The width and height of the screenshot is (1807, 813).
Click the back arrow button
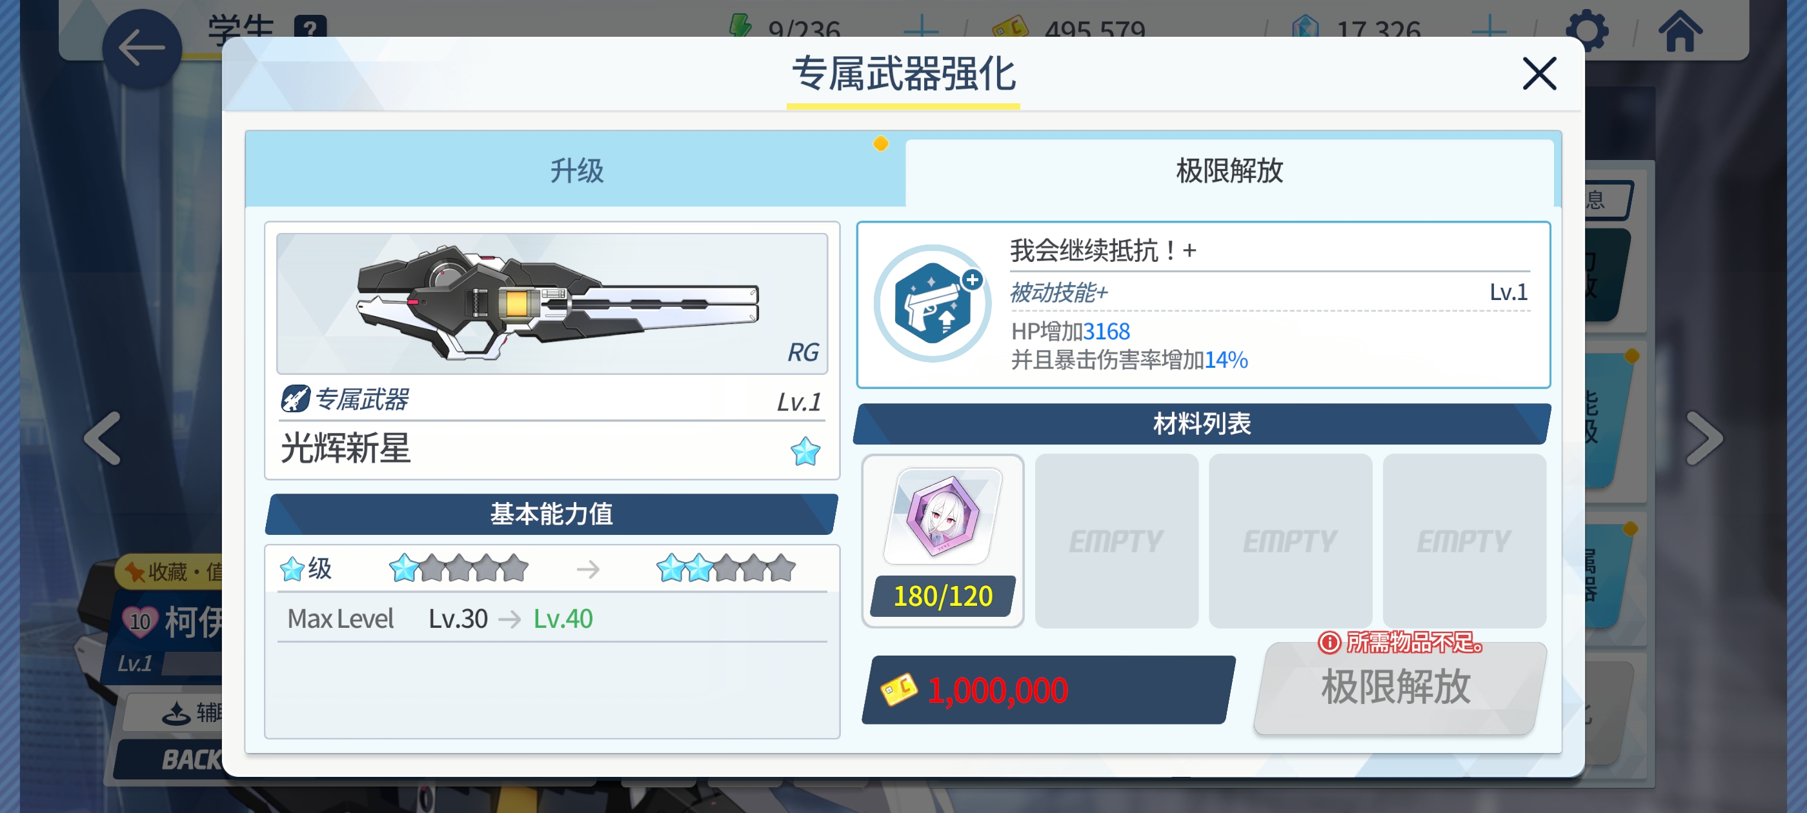click(x=143, y=48)
